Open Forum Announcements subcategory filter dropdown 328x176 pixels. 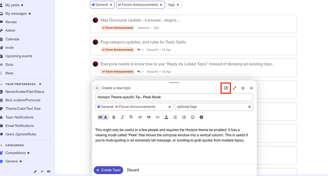pyautogui.click(x=140, y=5)
